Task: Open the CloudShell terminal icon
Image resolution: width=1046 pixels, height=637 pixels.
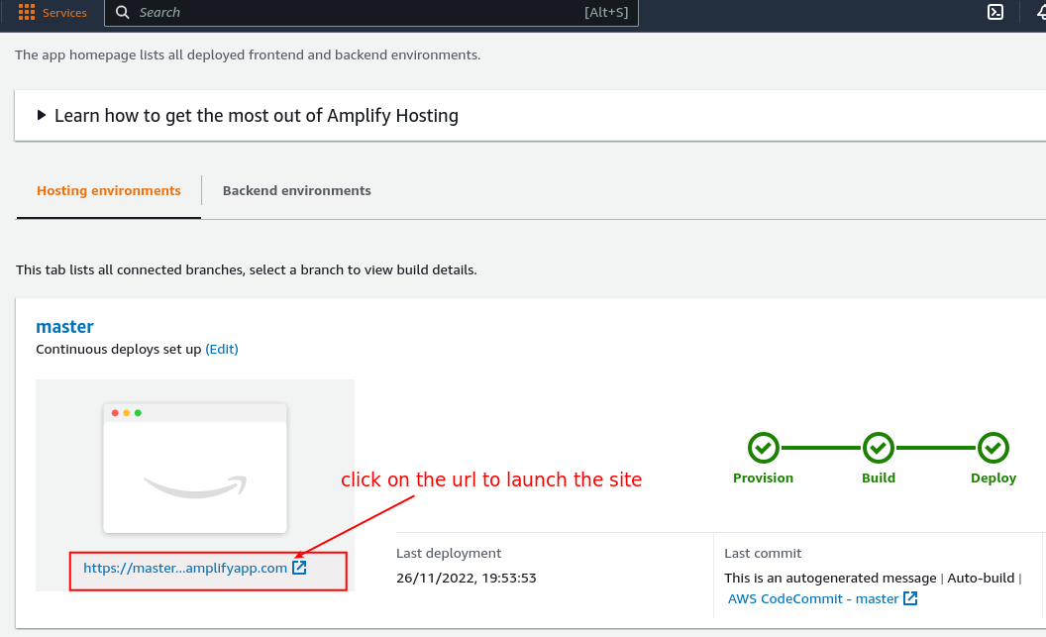Action: tap(995, 12)
